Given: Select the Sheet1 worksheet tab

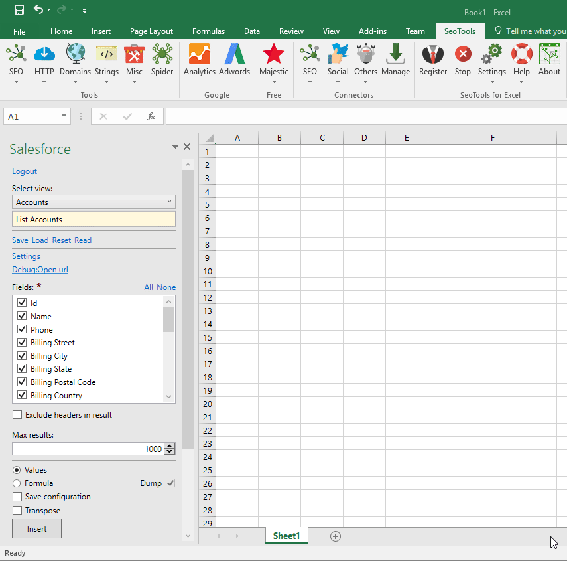Looking at the screenshot, I should point(286,536).
